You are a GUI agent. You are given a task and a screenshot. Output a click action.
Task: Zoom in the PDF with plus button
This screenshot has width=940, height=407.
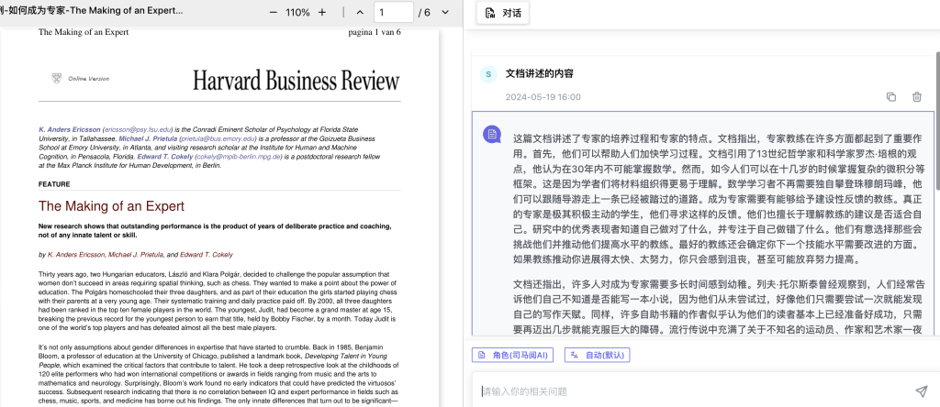pos(322,13)
